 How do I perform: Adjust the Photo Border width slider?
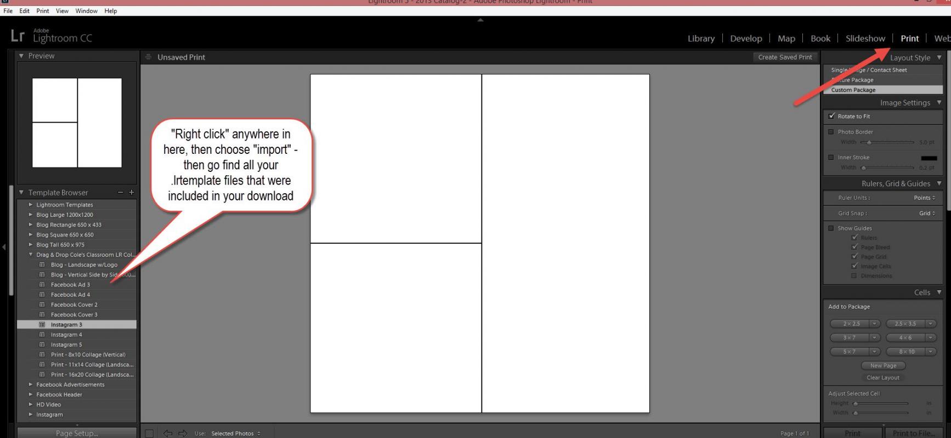click(869, 142)
